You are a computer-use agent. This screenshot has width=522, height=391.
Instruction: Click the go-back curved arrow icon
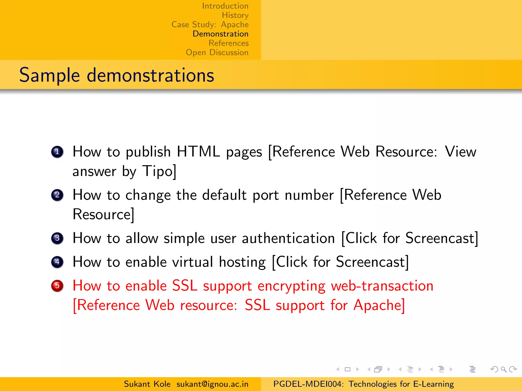494,369
